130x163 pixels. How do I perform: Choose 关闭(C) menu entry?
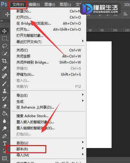pos(48,50)
